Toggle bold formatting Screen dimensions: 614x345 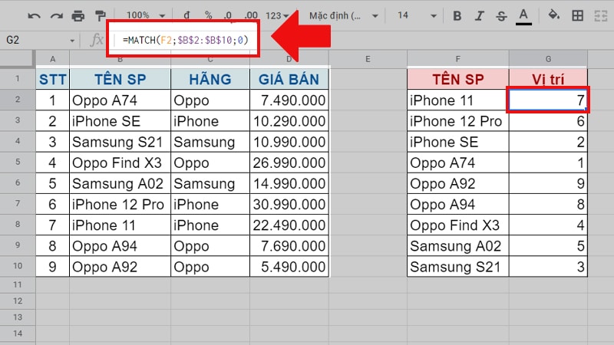click(x=457, y=16)
